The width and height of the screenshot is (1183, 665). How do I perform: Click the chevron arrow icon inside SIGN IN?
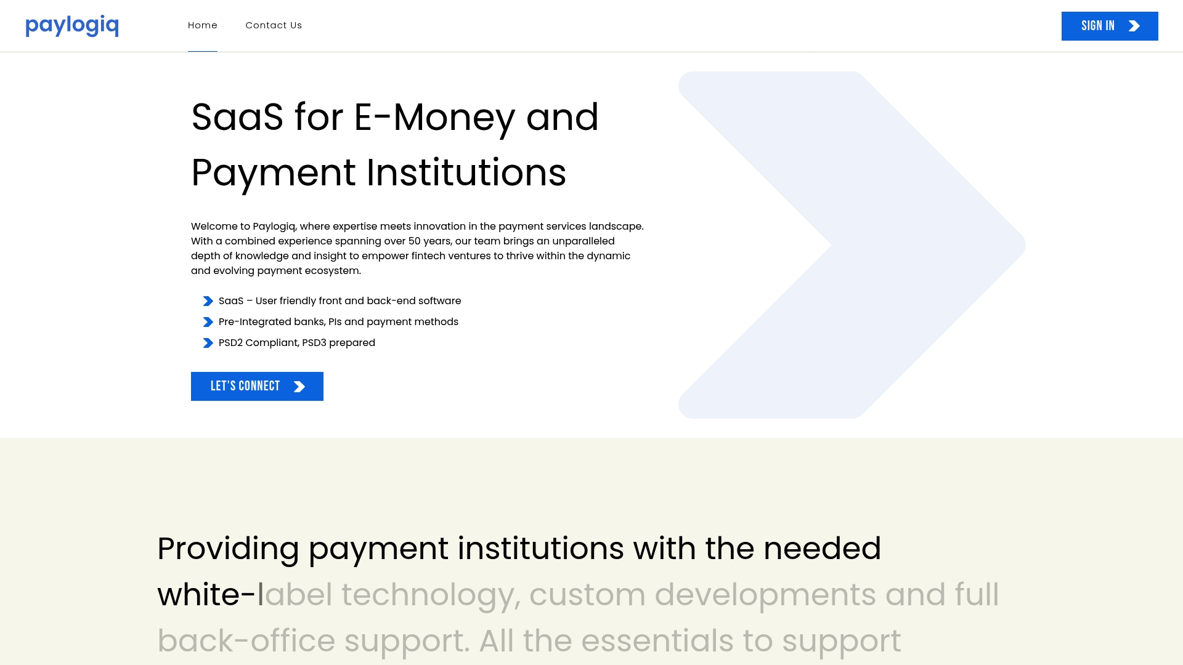(1134, 26)
